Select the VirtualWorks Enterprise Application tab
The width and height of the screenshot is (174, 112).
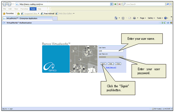[27, 18]
